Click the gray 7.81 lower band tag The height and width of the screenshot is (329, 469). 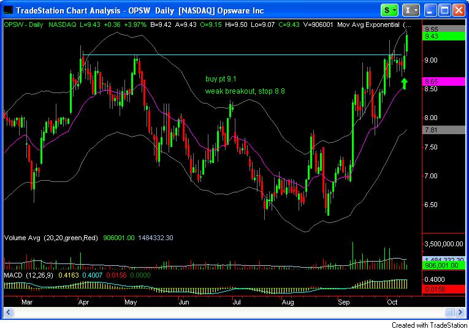coord(443,130)
